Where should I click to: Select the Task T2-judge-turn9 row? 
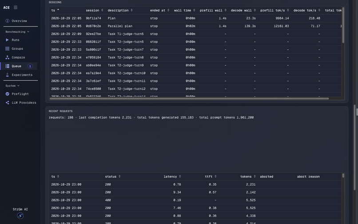point(195,65)
